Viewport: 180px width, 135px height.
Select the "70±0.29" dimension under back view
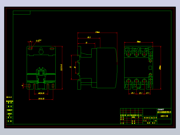point(41,99)
